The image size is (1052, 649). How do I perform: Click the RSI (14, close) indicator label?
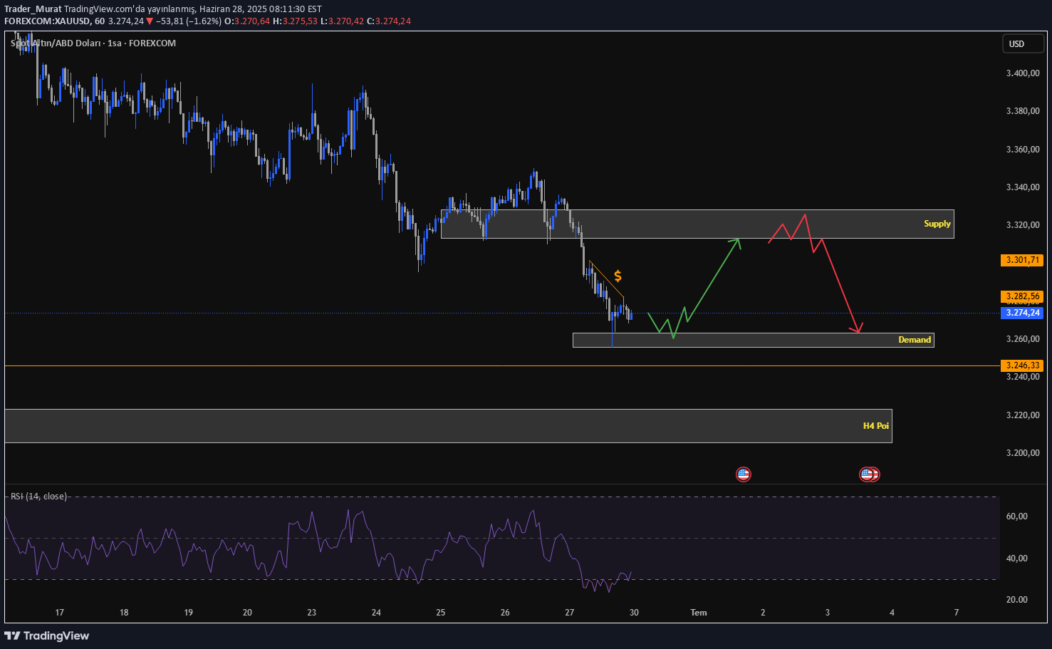(38, 497)
